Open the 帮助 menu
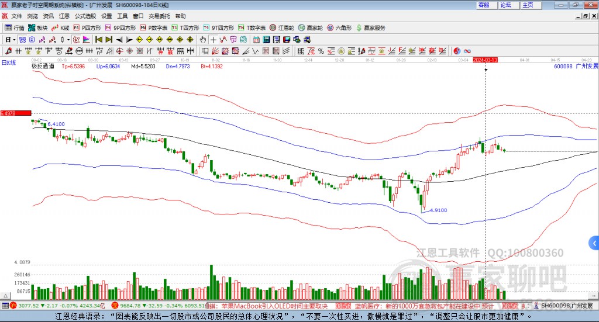599x322 pixels. coord(180,16)
